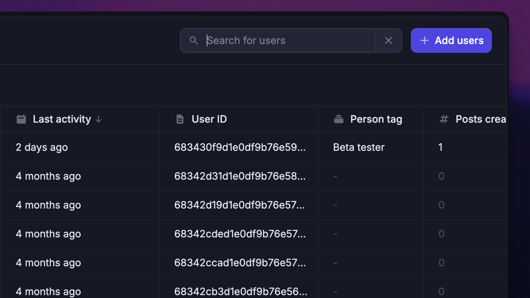
Task: Clear the search field with X icon
Action: (389, 40)
